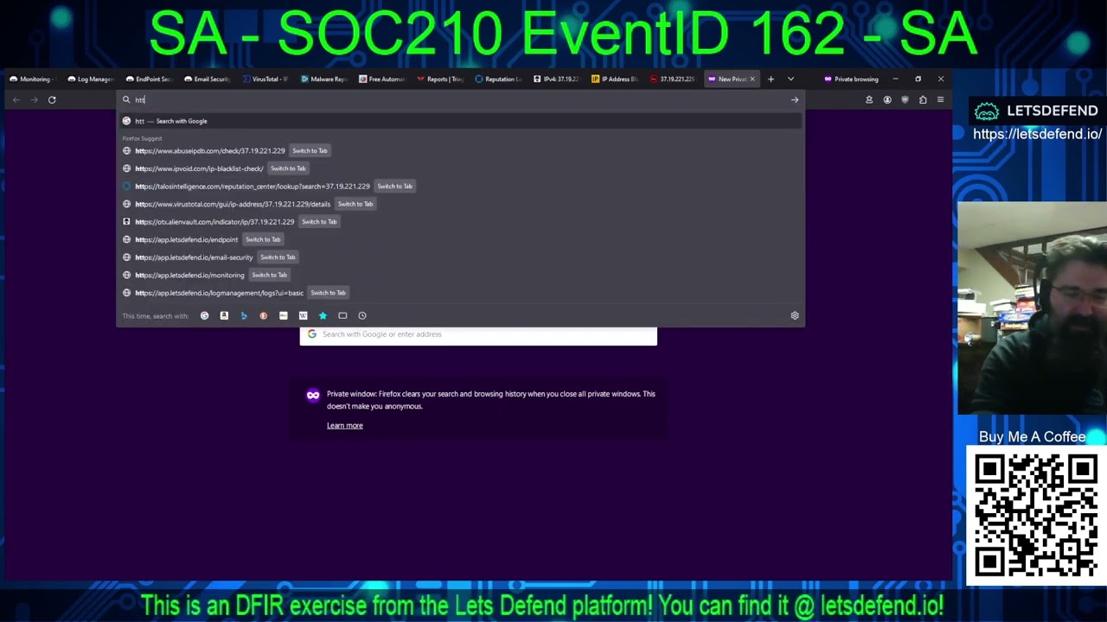Select the app.letsdefend.io/monitoring suggestion

point(460,275)
